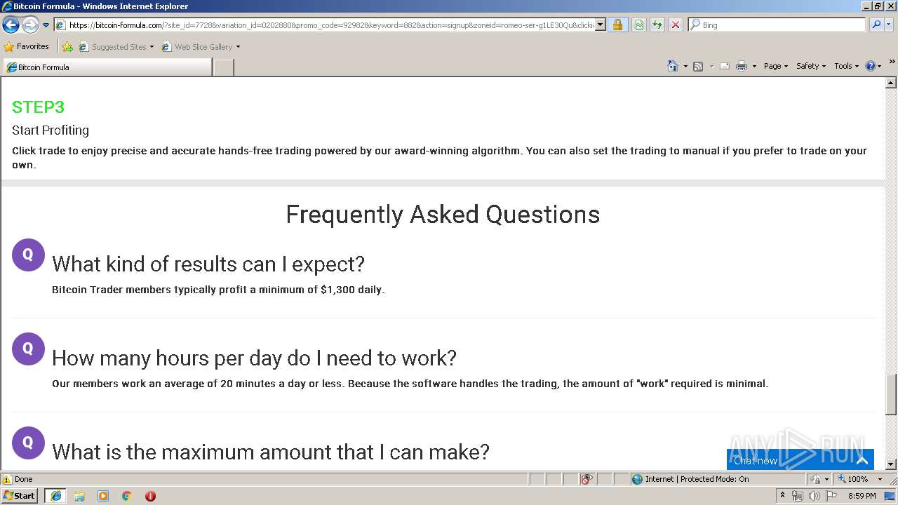Open the Tools menu
Viewport: 898px width, 505px height.
[x=847, y=66]
